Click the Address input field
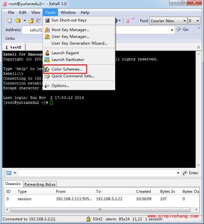Screen dimensions: 204x224 [98, 30]
